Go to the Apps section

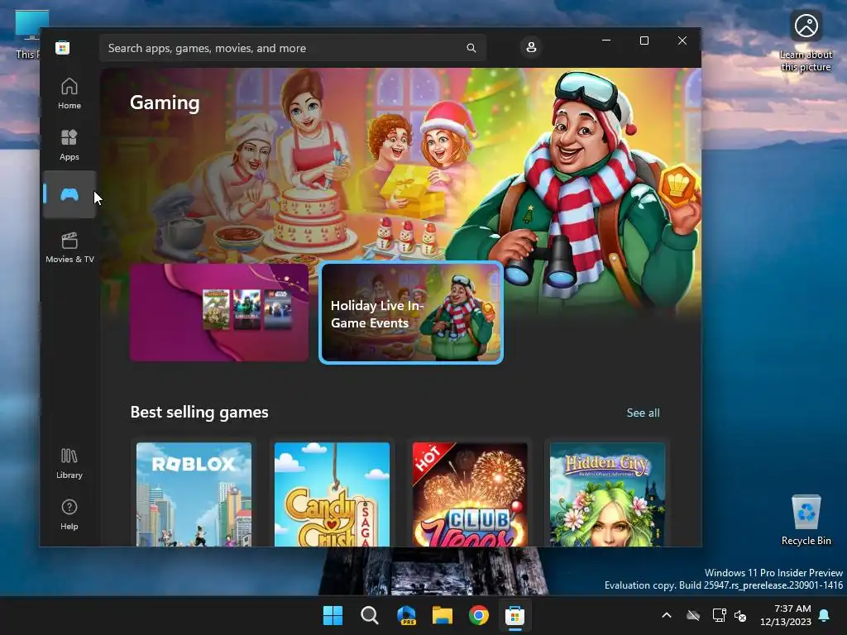click(69, 145)
